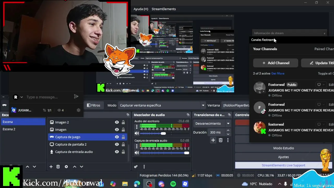Increase transition duration with up arrow

point(228,131)
